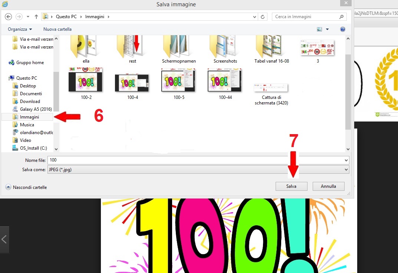Refresh the Immagini folder view

[x=263, y=17]
